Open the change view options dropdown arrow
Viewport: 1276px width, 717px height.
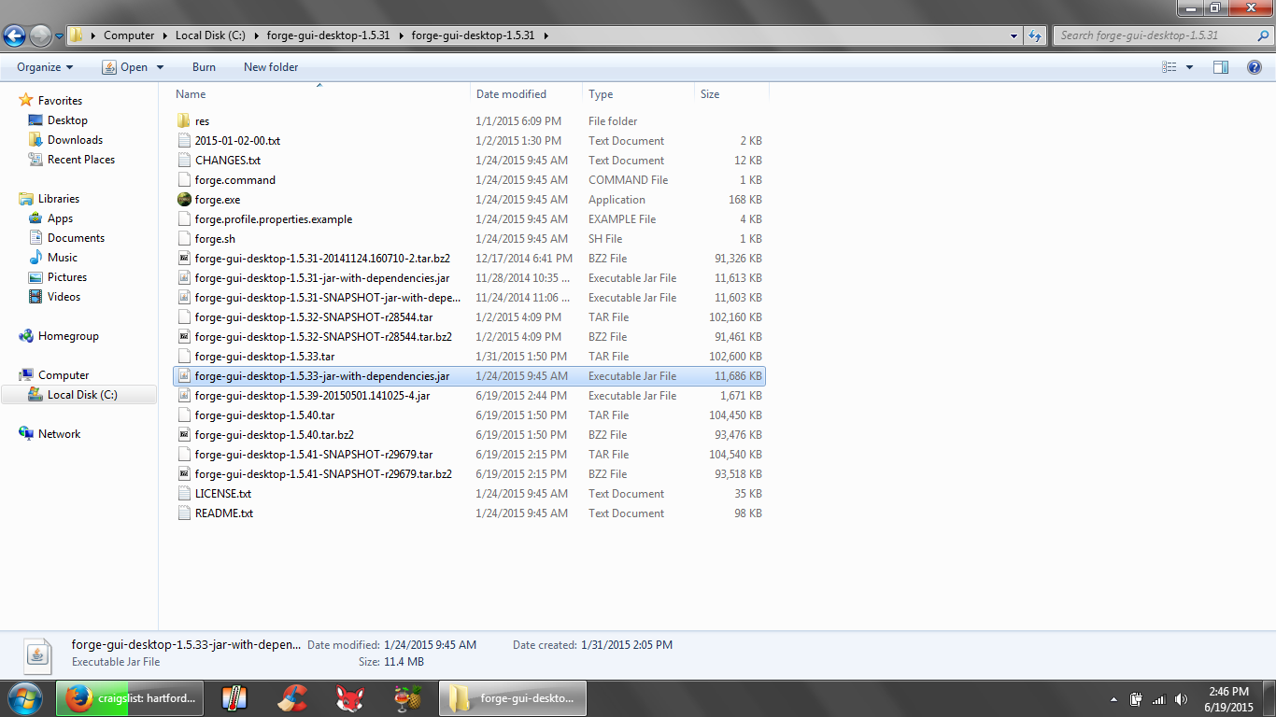(1189, 67)
